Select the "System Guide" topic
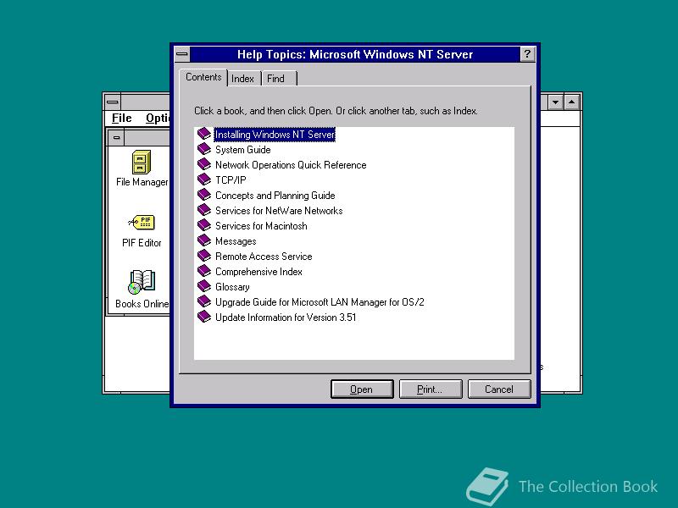 243,150
